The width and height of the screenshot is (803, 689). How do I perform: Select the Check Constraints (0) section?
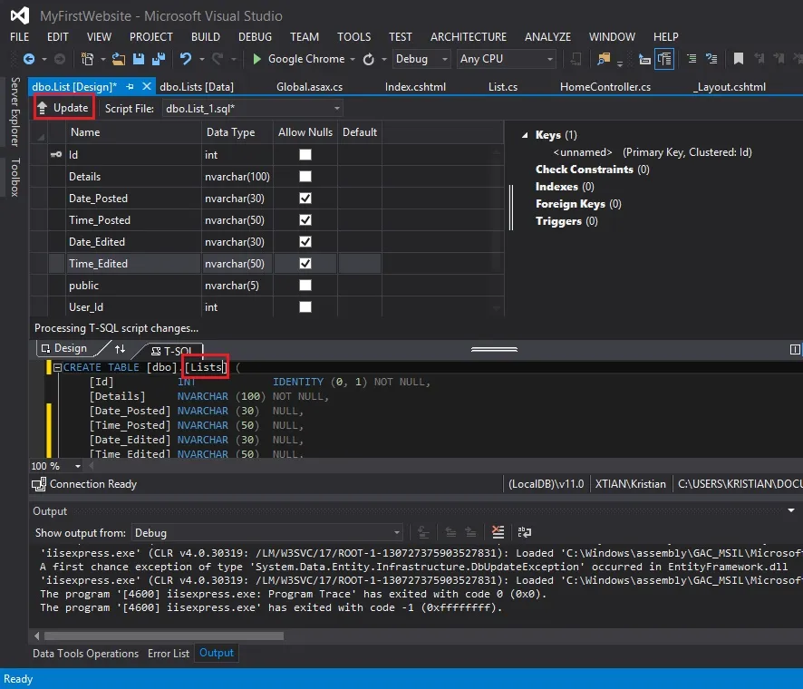pyautogui.click(x=592, y=170)
